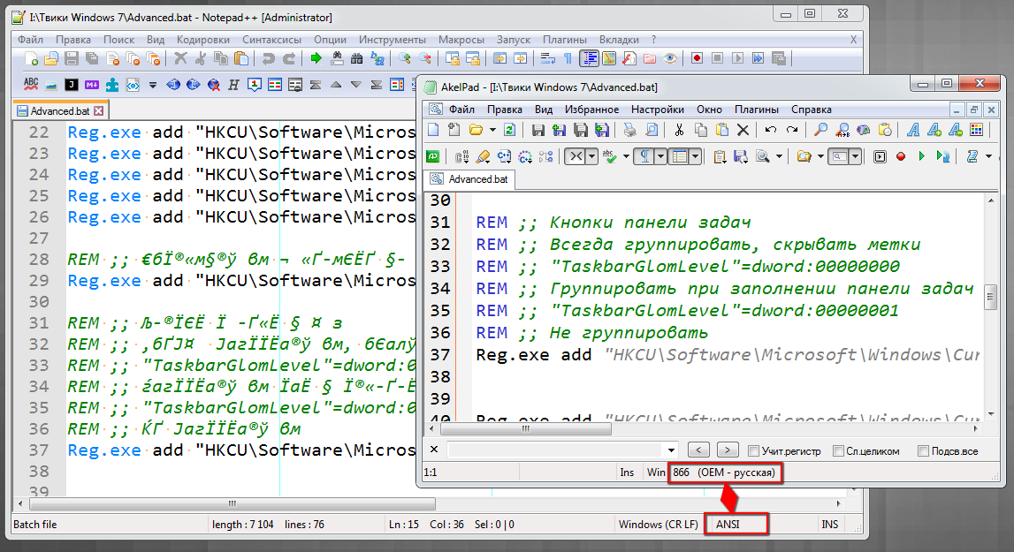Viewport: 1014px width, 552px height.
Task: Click green Play macro triangle in AkelPad
Action: pos(921,156)
